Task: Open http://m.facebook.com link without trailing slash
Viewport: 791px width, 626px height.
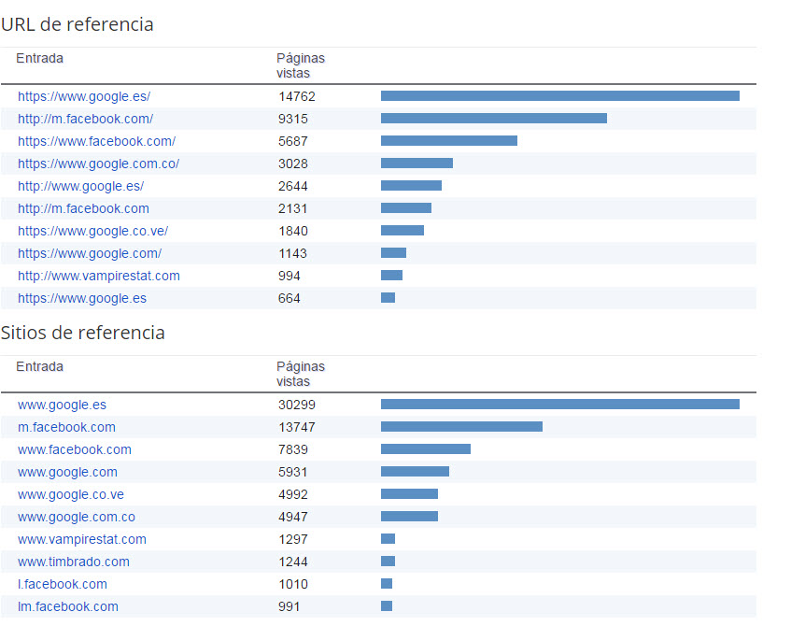Action: pos(83,208)
